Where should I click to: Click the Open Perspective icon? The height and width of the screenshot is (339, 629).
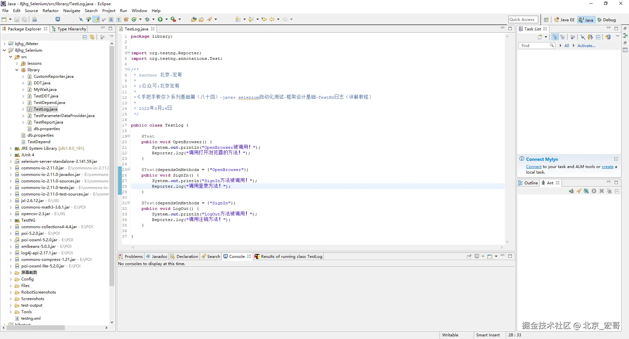coord(546,20)
